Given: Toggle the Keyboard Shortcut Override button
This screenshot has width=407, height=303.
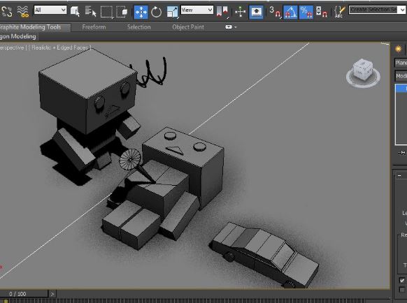Looking at the screenshot, I should tap(256, 12).
